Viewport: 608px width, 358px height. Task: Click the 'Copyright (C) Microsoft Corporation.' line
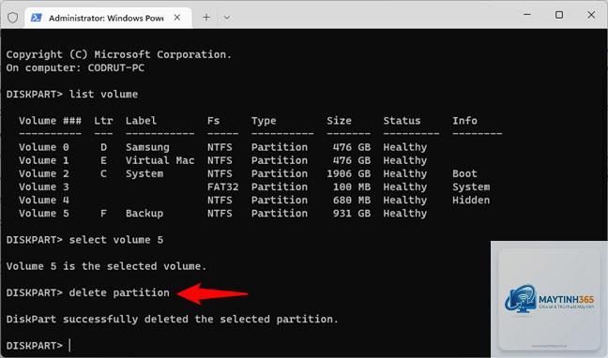119,54
